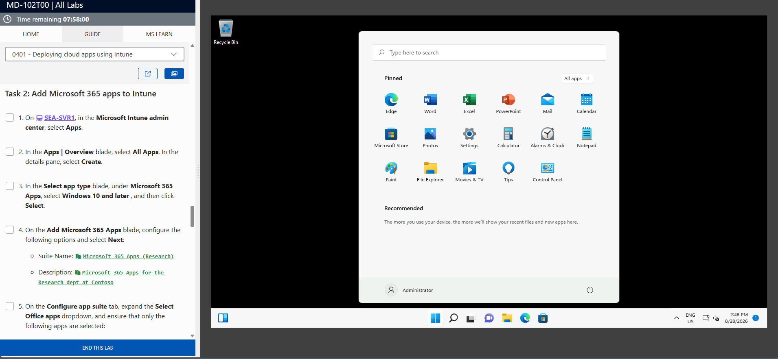Open the Movies & TV app
The image size is (778, 359).
pyautogui.click(x=469, y=172)
